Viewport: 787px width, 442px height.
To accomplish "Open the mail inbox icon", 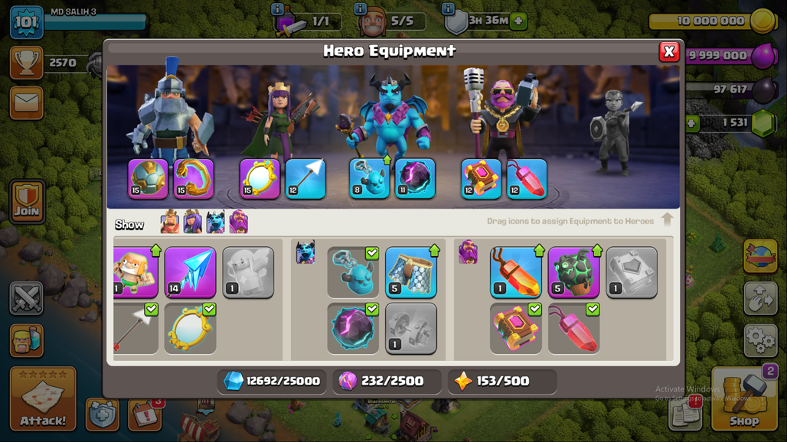I will tap(27, 102).
